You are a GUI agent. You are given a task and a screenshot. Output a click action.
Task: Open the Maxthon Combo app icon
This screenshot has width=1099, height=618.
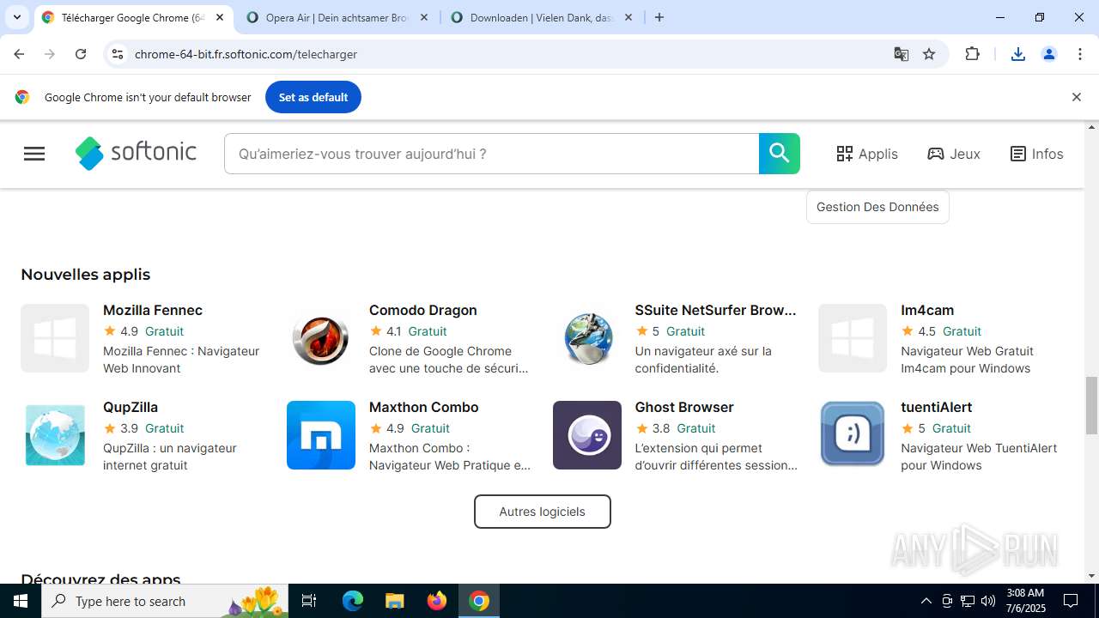(321, 435)
